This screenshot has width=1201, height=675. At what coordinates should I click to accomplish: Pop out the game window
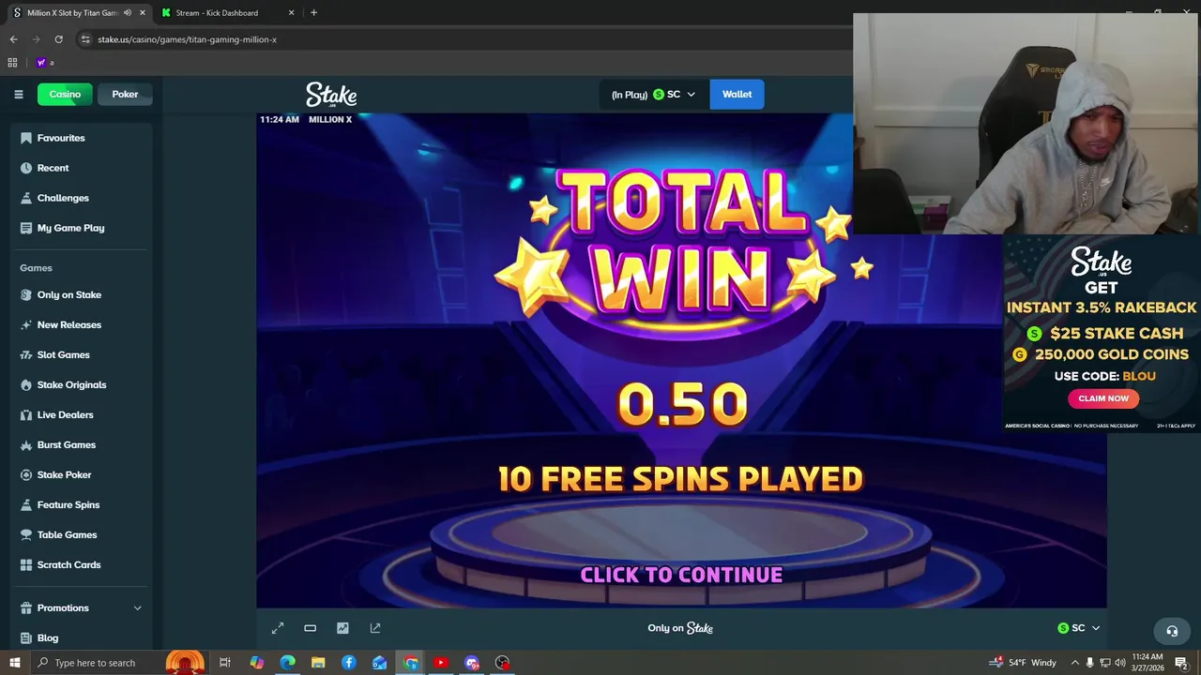(375, 628)
